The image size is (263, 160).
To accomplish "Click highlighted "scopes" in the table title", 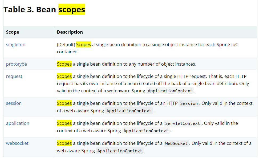I will pos(72,10).
